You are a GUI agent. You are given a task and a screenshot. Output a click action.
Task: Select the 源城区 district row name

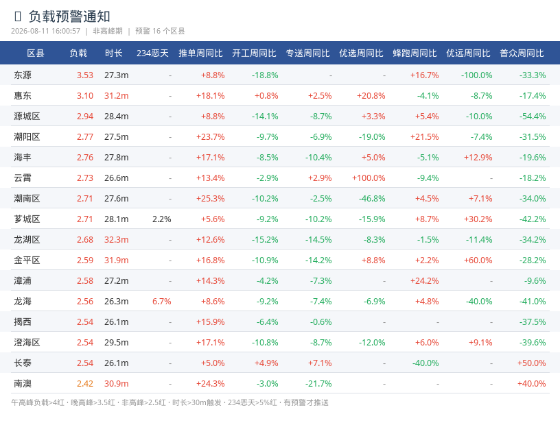point(27,117)
